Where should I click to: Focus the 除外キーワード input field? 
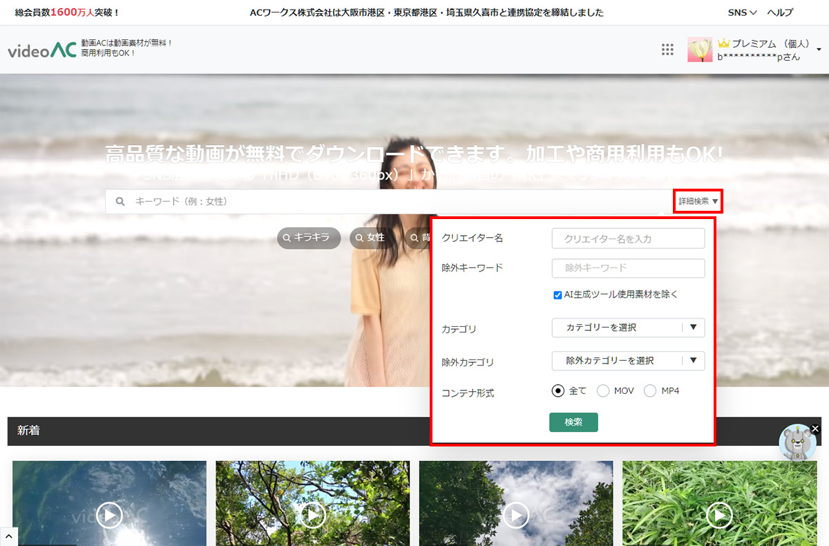coord(629,268)
